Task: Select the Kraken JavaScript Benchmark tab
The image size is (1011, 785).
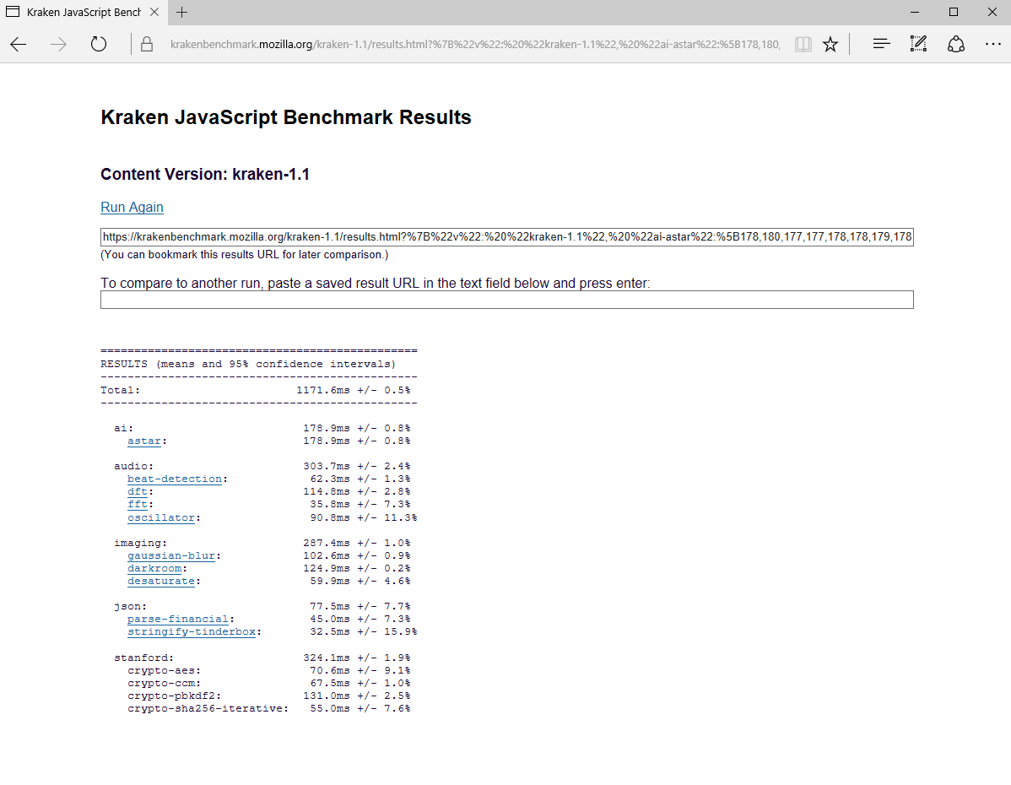Action: pyautogui.click(x=84, y=13)
